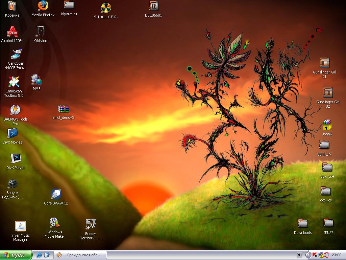Click the пуск Start button
Viewport: 346px width, 260px height.
16,255
